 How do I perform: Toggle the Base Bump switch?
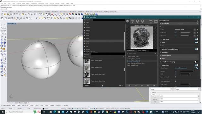pos(196,39)
